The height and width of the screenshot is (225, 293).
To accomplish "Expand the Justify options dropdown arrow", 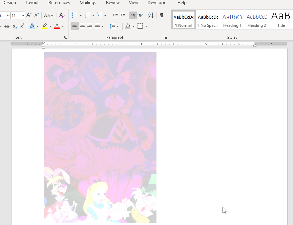I will 102,26.
